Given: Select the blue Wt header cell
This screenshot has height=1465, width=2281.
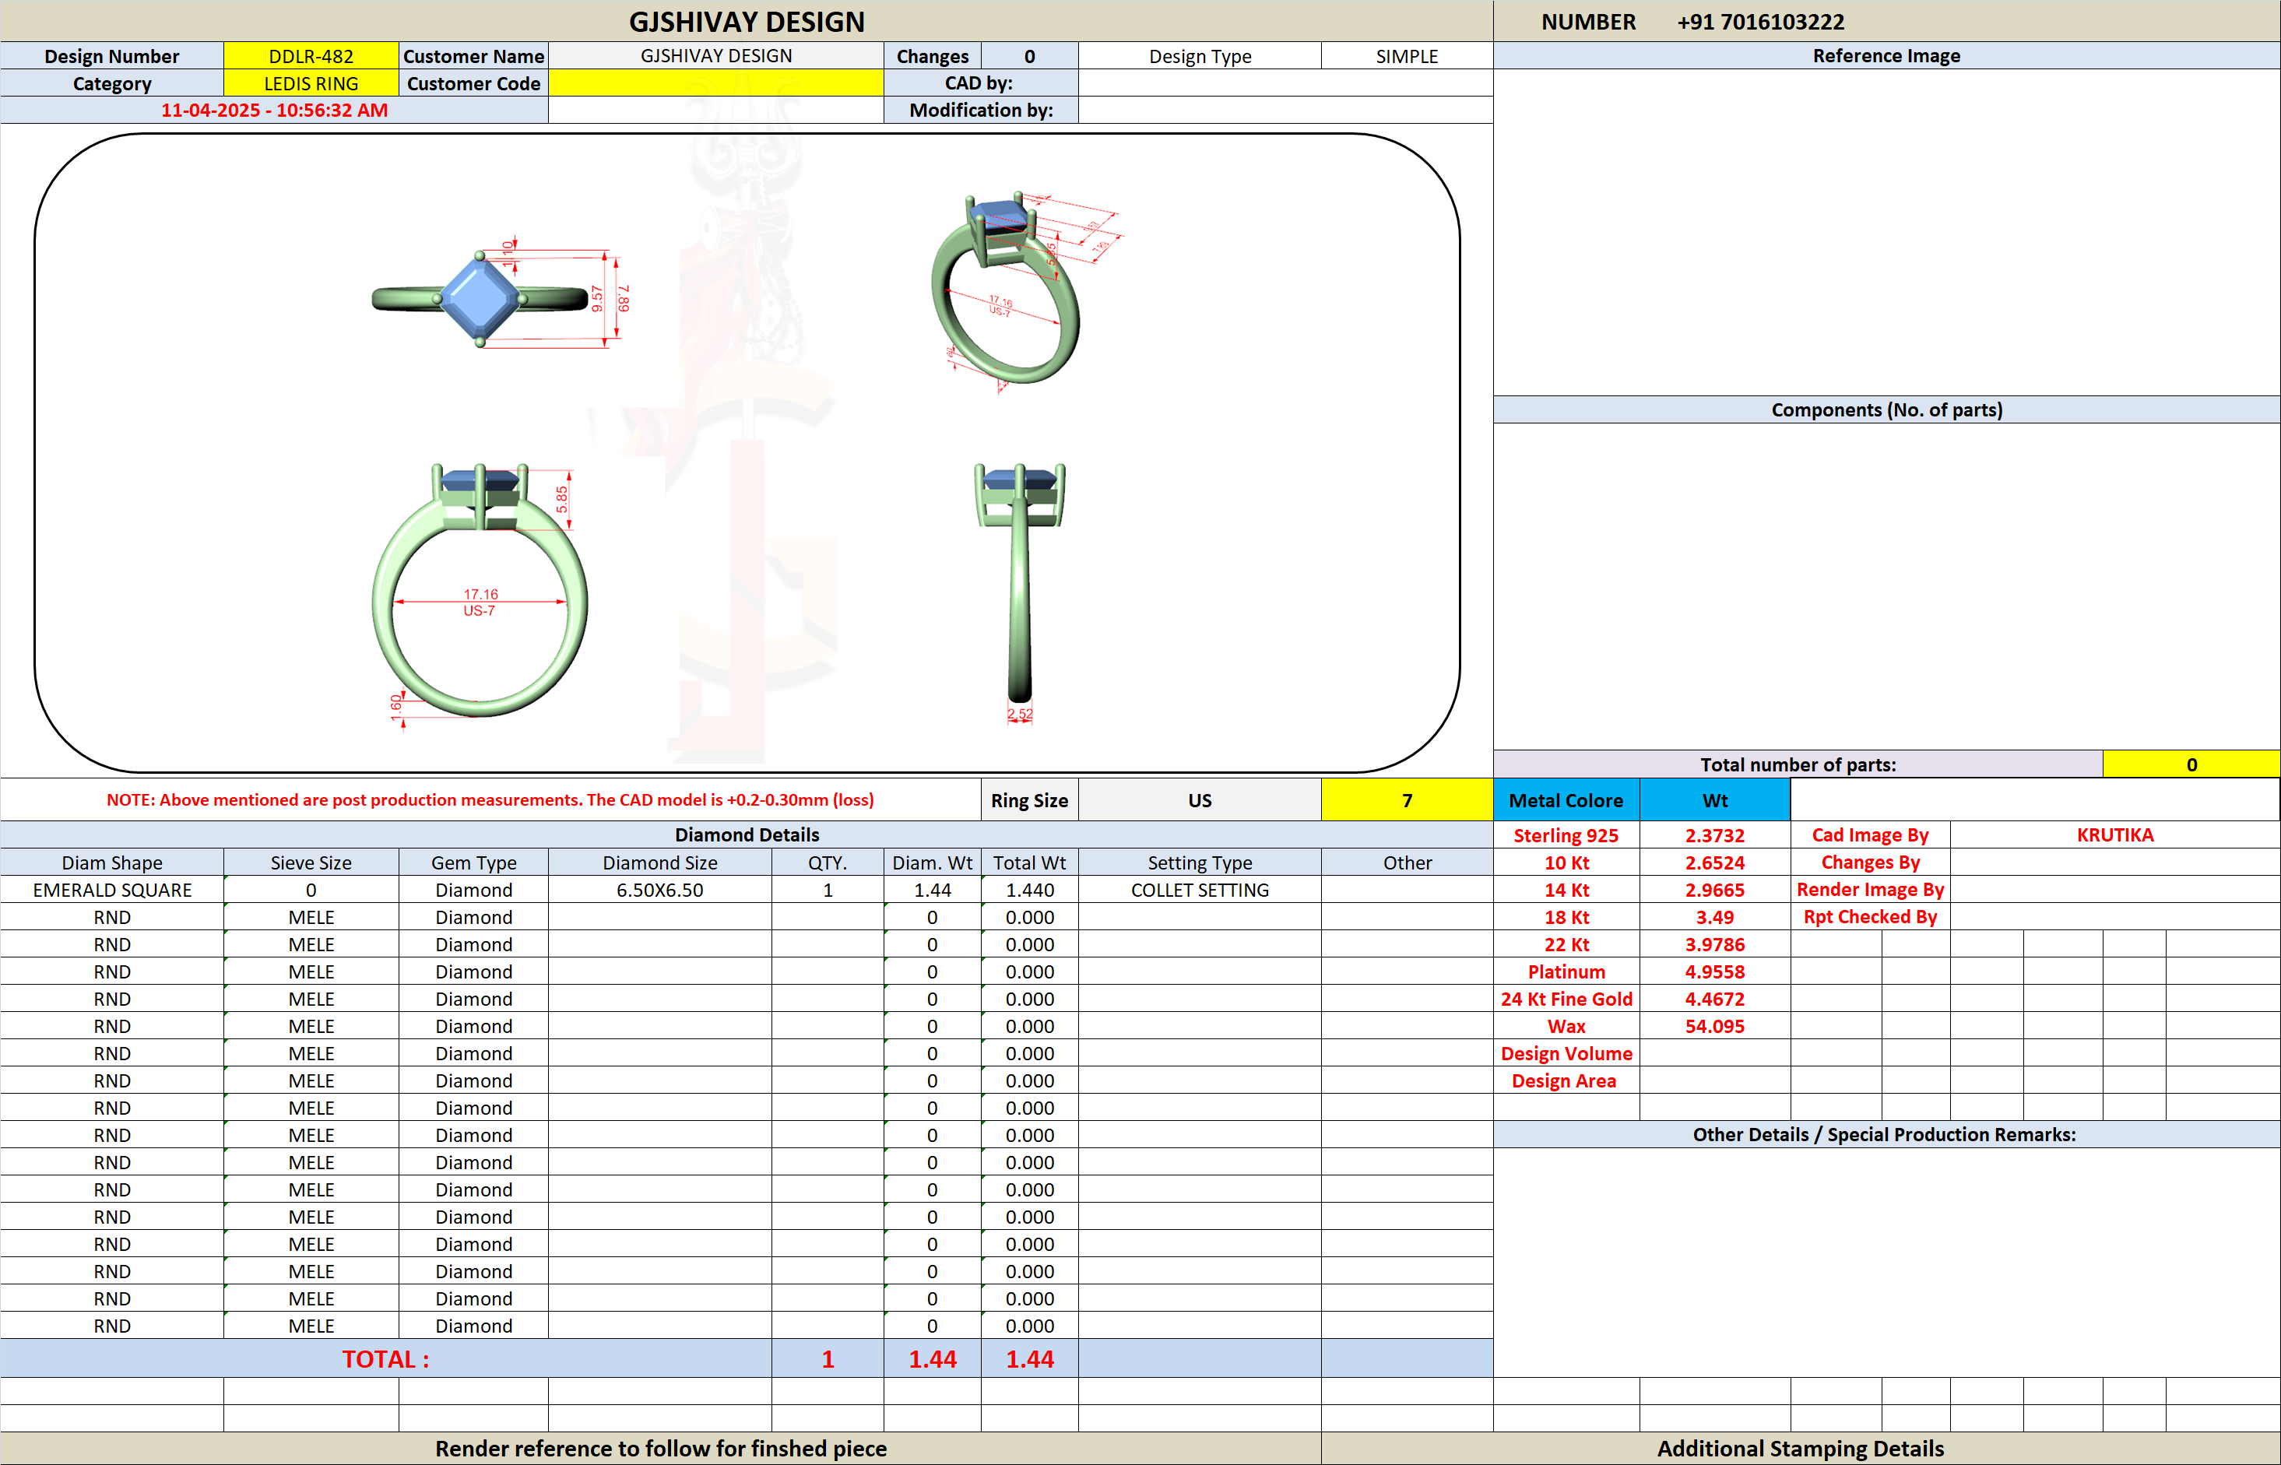Looking at the screenshot, I should pyautogui.click(x=1715, y=800).
